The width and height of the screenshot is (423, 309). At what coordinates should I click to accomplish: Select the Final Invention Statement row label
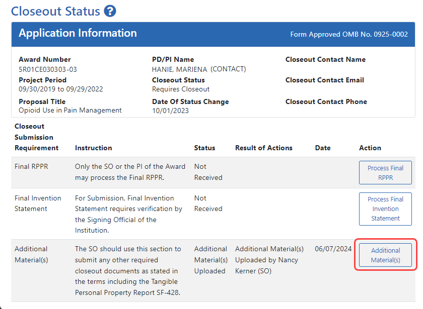tap(38, 203)
